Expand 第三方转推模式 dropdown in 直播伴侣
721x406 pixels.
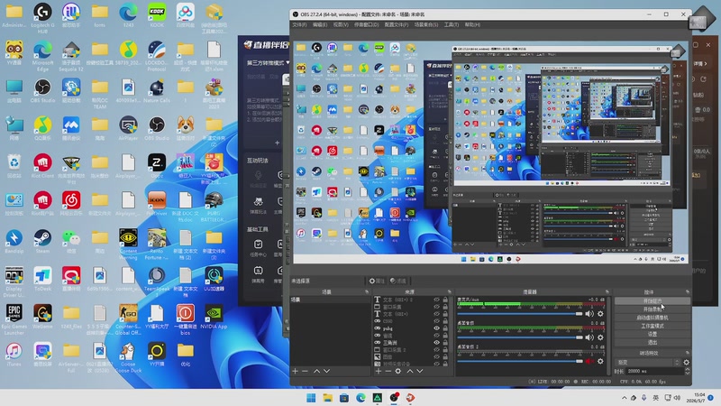tap(269, 62)
